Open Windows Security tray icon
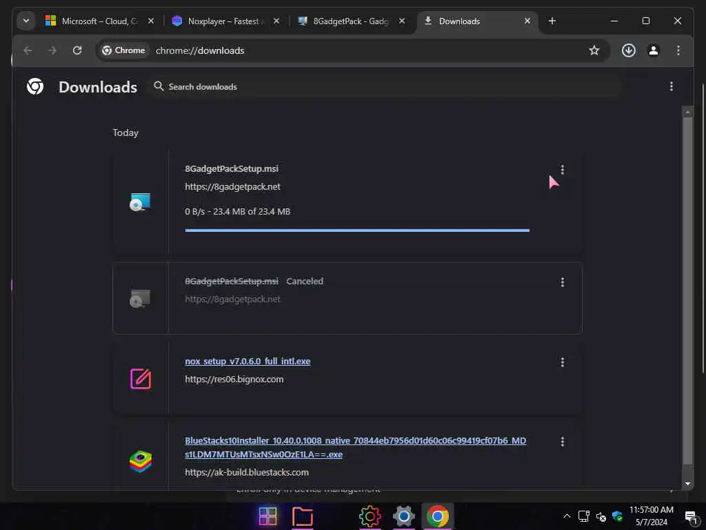 617,516
